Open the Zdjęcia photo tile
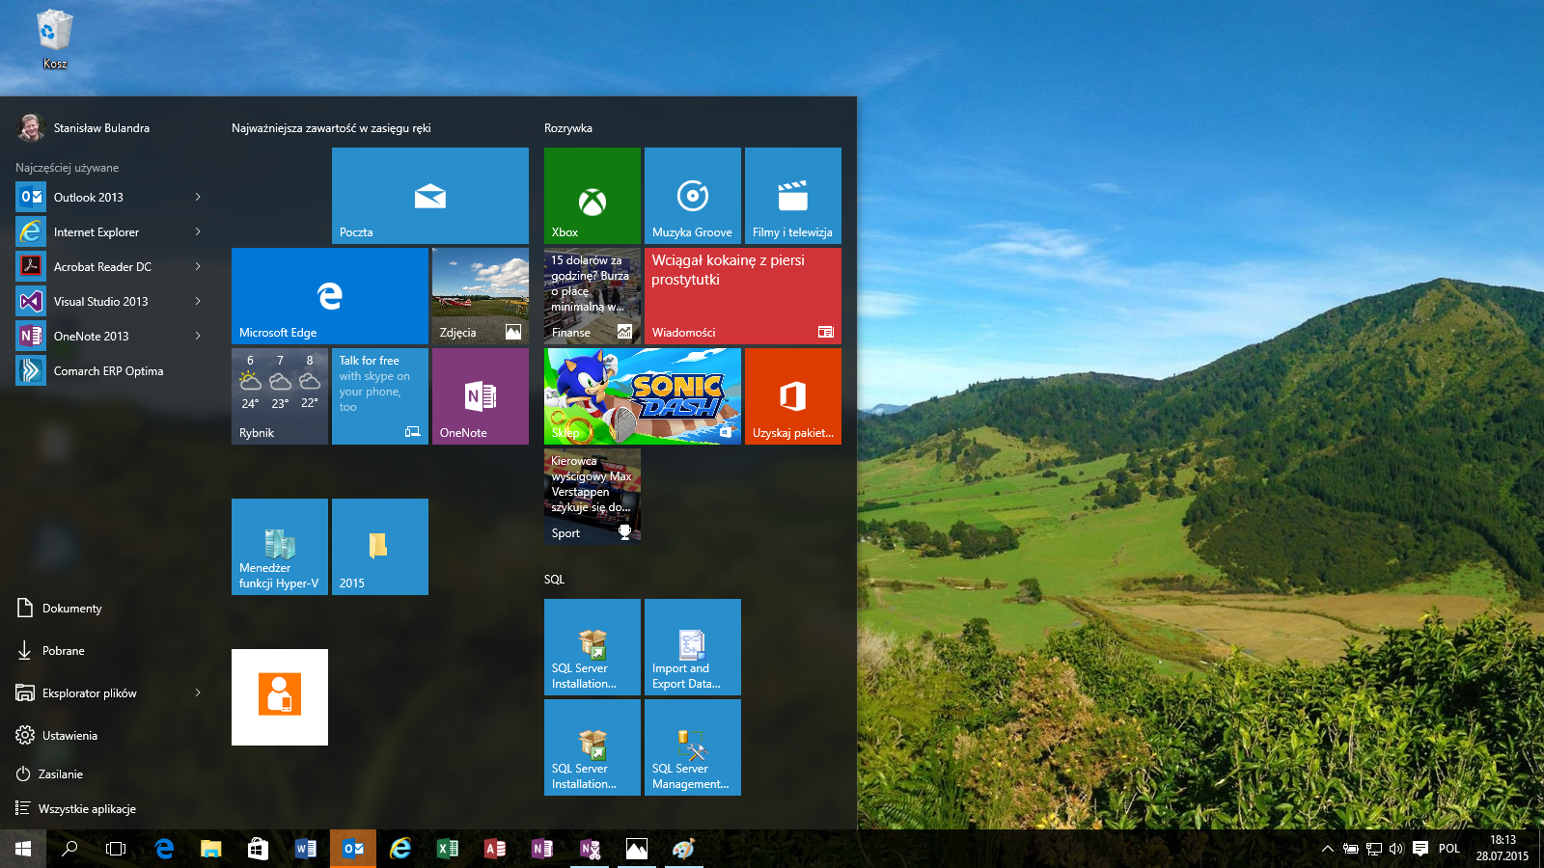The width and height of the screenshot is (1544, 868). tap(480, 296)
